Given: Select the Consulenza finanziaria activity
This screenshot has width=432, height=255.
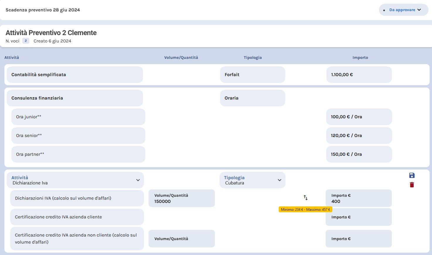Looking at the screenshot, I should (75, 98).
